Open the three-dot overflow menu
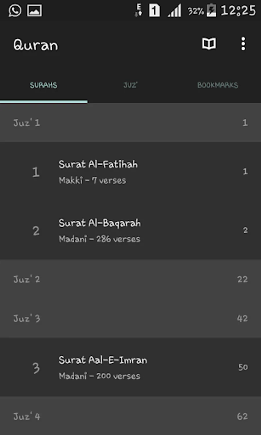 click(x=243, y=44)
